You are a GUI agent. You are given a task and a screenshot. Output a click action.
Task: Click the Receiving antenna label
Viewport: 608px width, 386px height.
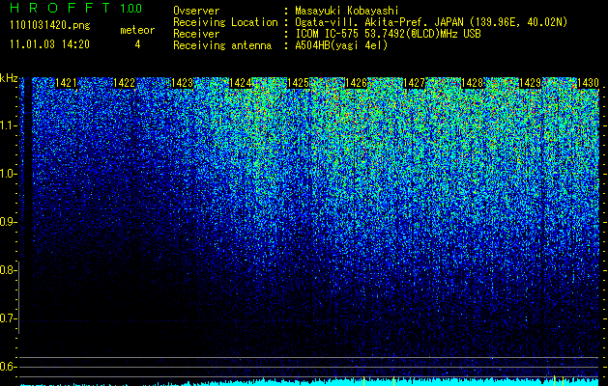coord(222,45)
